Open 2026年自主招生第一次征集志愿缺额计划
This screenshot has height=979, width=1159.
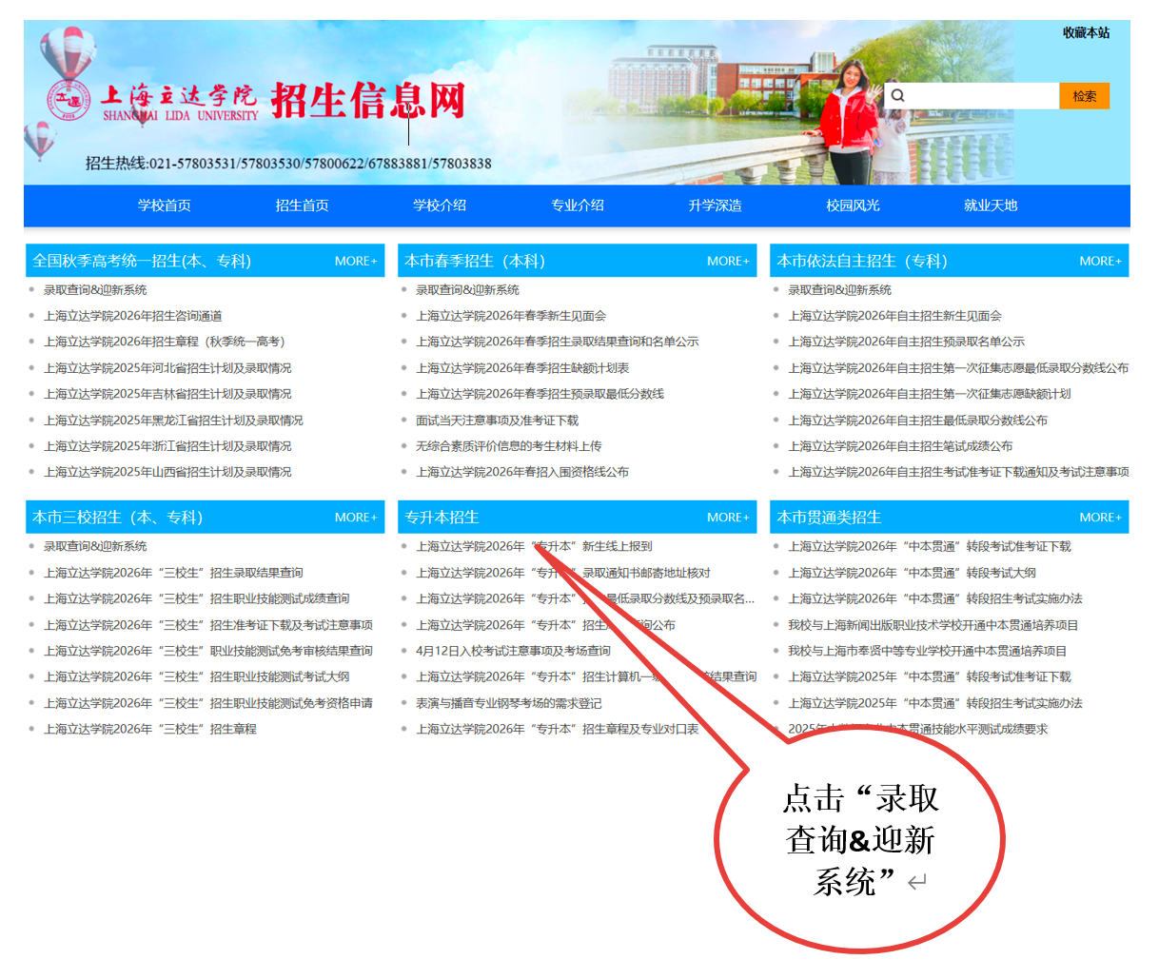click(930, 394)
